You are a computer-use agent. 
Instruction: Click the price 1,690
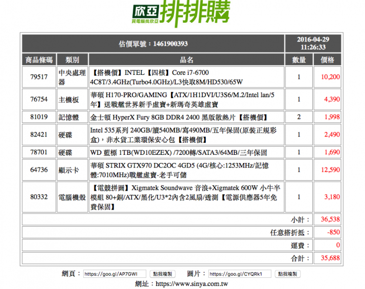tap(332, 152)
